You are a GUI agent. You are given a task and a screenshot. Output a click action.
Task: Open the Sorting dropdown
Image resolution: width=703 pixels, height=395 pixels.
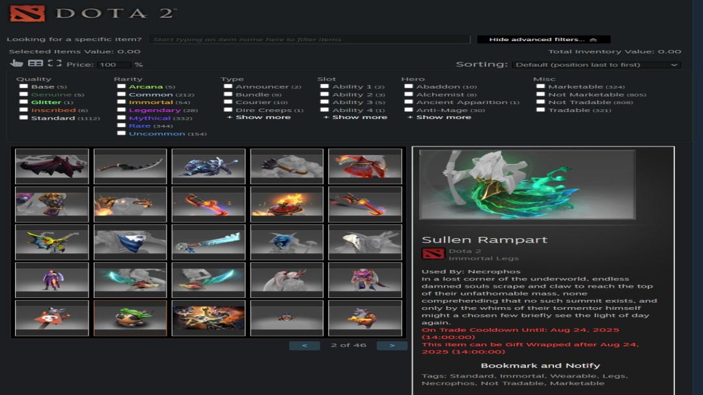(x=596, y=64)
